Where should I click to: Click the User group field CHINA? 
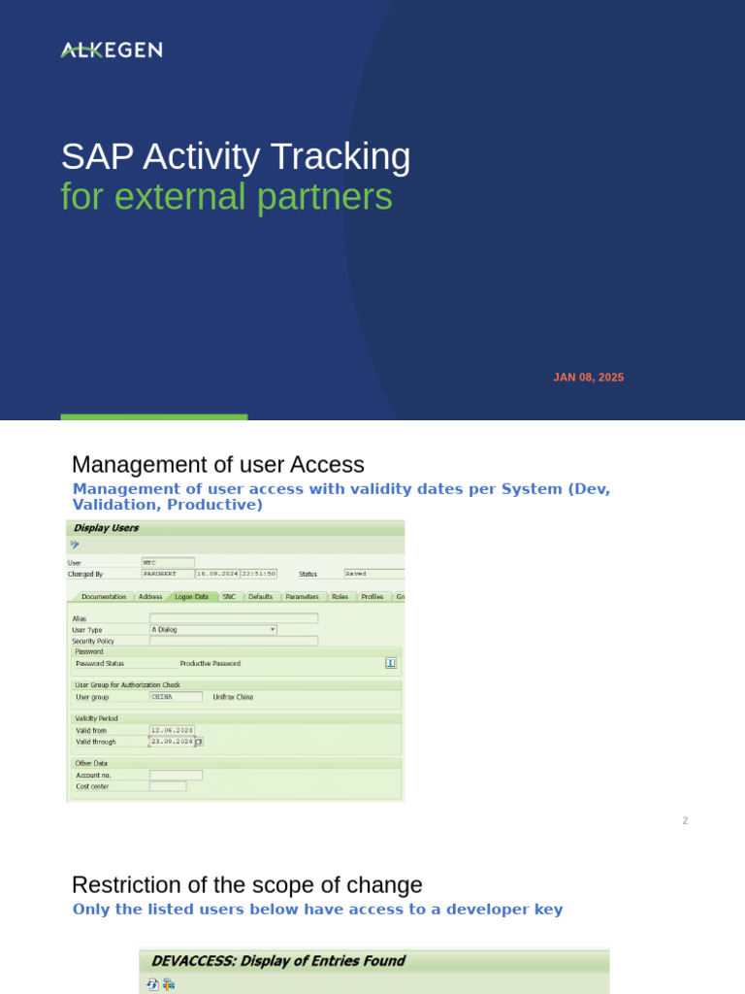[x=177, y=697]
